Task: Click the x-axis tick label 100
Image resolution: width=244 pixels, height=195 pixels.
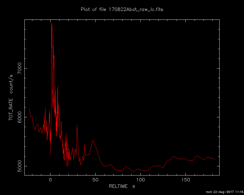Action: click(141, 180)
